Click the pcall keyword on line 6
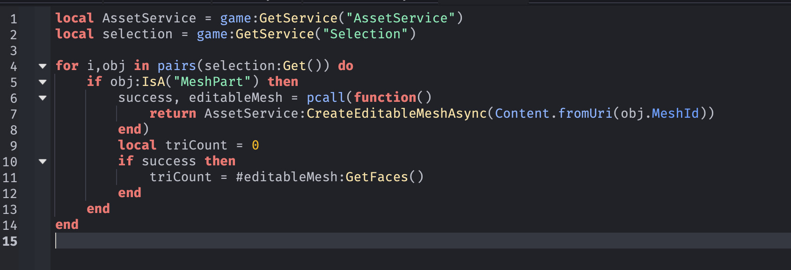The height and width of the screenshot is (270, 791). [326, 97]
